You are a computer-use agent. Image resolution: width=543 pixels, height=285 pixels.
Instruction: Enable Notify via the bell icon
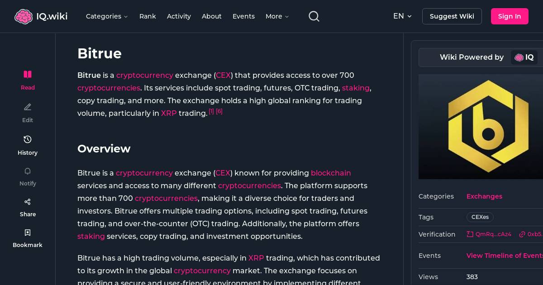point(28,171)
